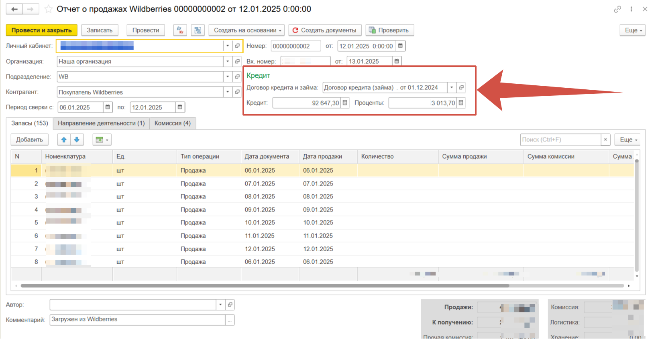Screen dimensions: 654x341
Task: Sort by the Дата документа column header
Action: tap(270, 156)
